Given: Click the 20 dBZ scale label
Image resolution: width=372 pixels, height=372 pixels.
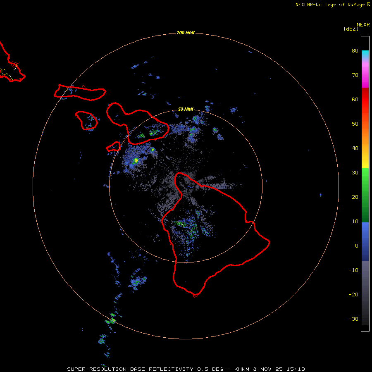Looking at the screenshot, I should click(355, 197).
